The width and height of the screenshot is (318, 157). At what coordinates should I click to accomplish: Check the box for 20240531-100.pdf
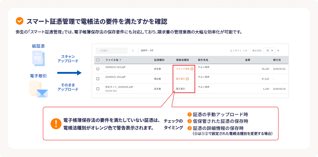tap(98, 79)
